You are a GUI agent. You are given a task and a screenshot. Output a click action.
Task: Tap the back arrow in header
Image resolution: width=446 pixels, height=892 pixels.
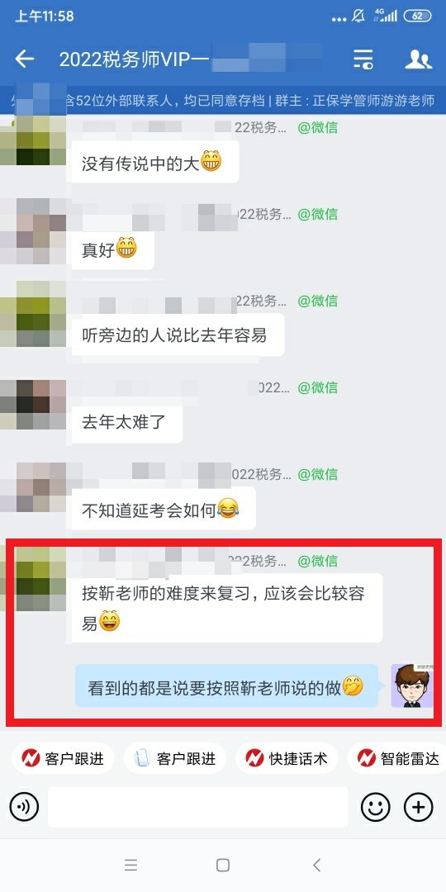coord(25,59)
